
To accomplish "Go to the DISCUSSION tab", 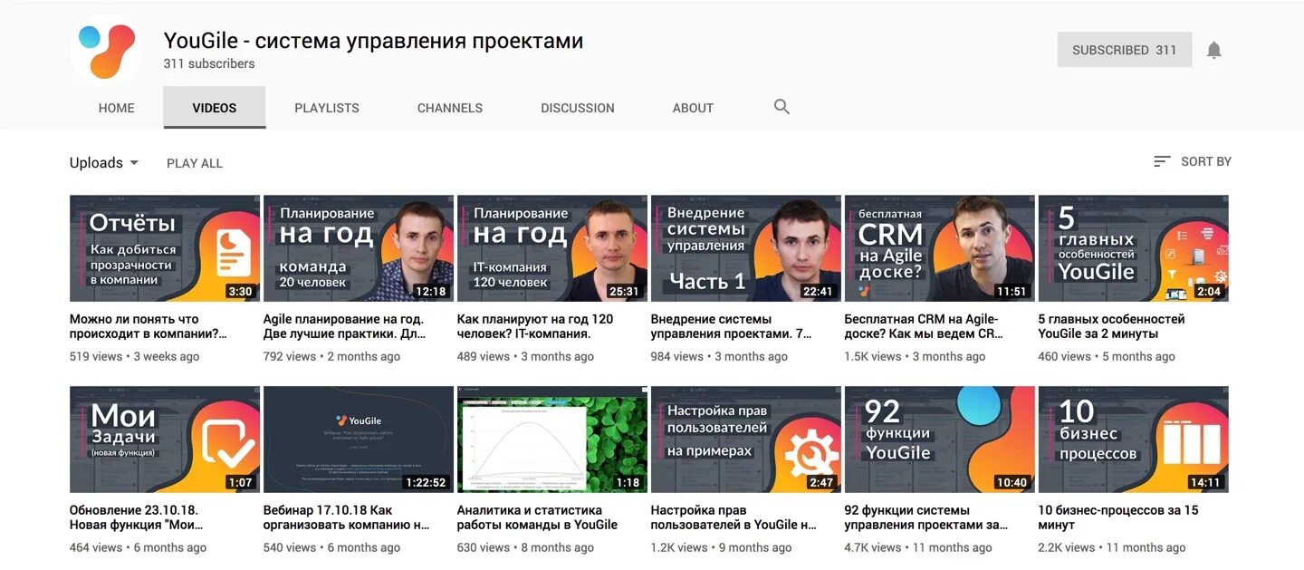I will click(578, 108).
